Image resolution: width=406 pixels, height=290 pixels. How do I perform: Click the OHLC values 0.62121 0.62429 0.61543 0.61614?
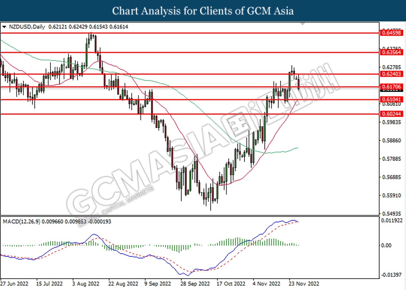pos(88,27)
